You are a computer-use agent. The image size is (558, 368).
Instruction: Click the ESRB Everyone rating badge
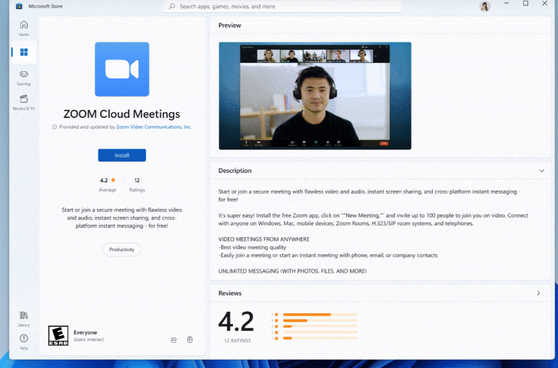click(58, 336)
